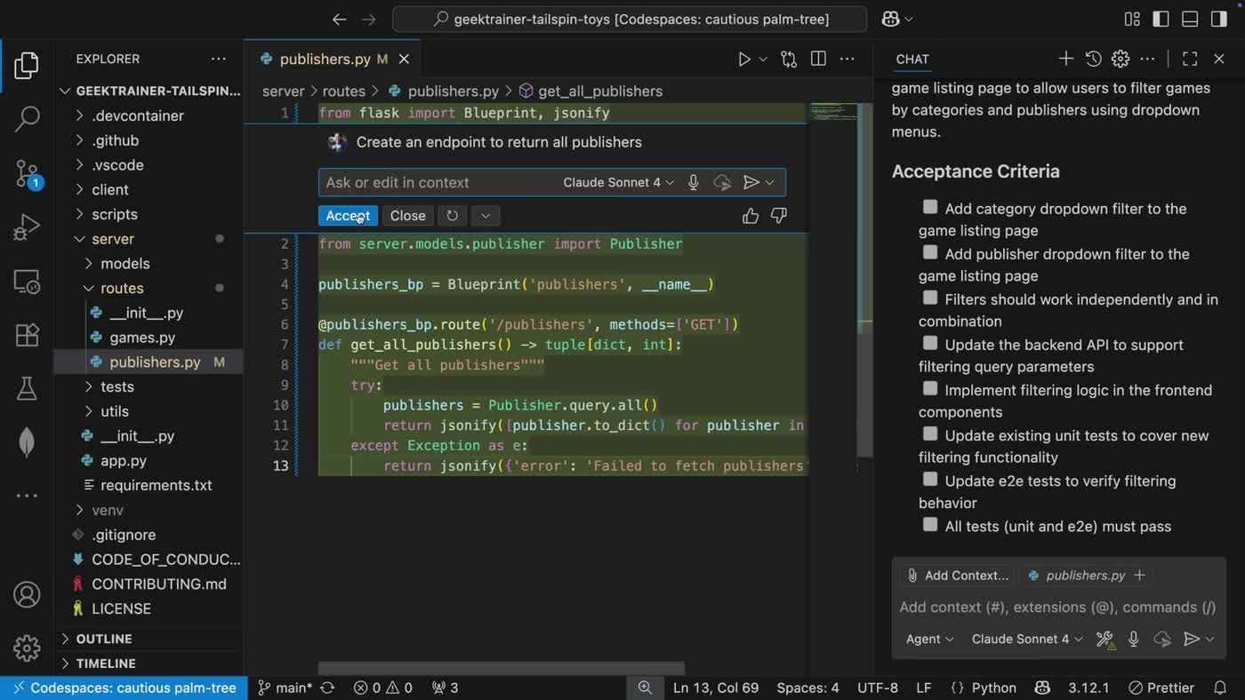Check 'Filters should work independently' criterion
This screenshot has width=1245, height=700.
point(930,298)
